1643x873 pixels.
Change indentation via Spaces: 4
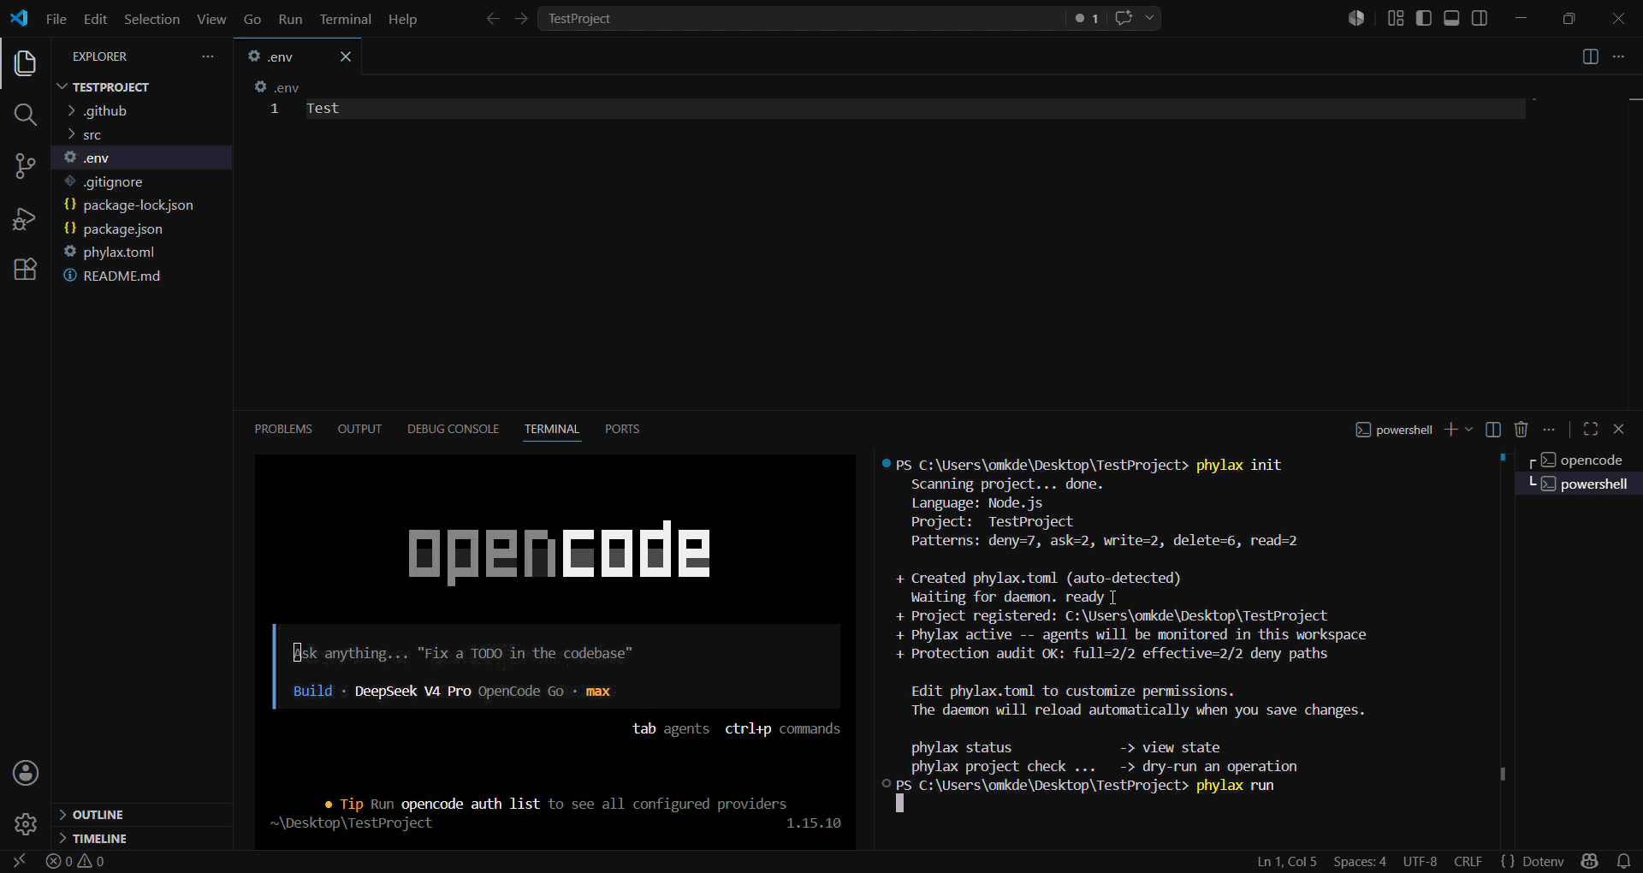tap(1359, 861)
